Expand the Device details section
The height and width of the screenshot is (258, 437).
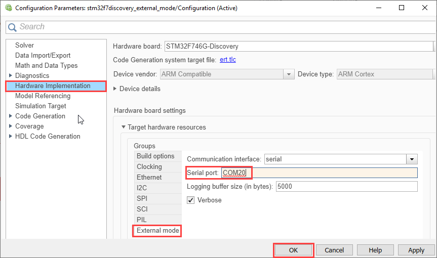(115, 89)
